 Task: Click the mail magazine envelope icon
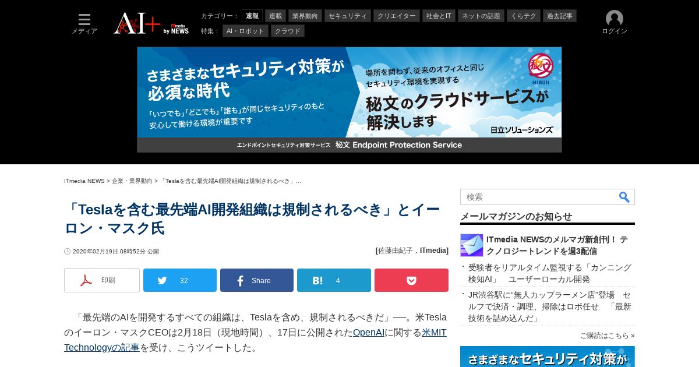click(x=472, y=245)
